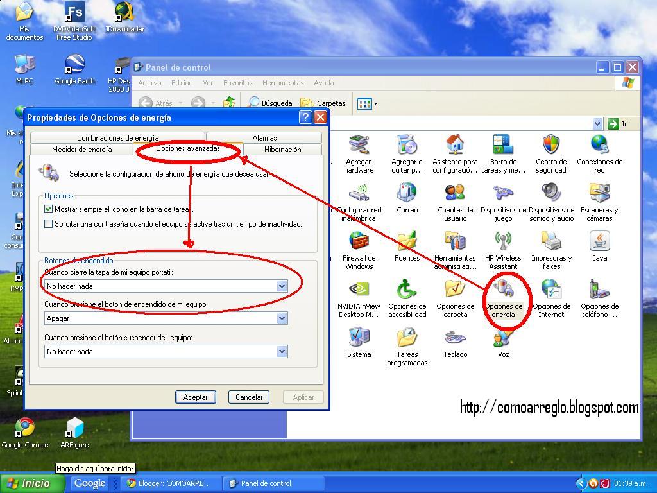The image size is (657, 493).
Task: Click the Ir button in address bar
Action: pos(618,124)
